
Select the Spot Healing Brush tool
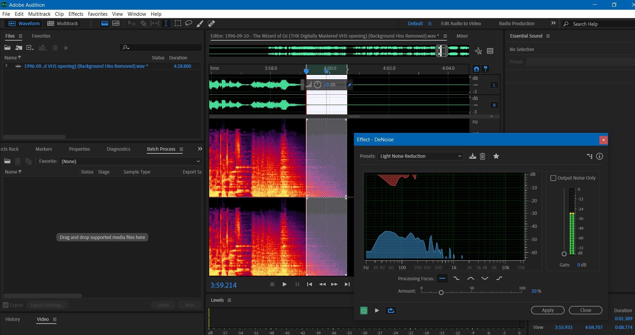pyautogui.click(x=211, y=23)
